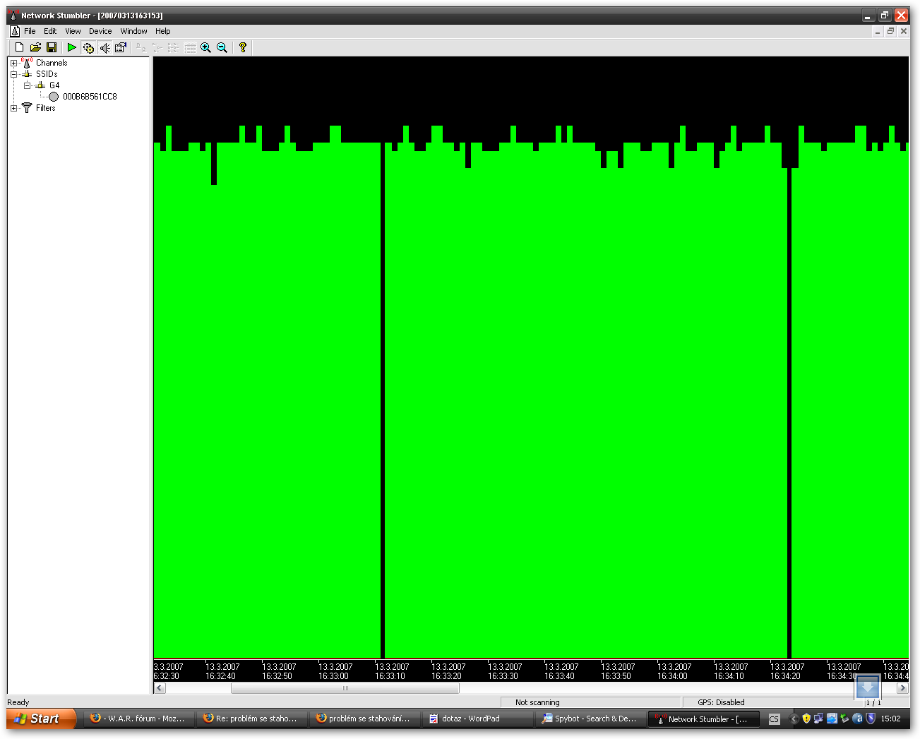Expand the Filters tree node
920x739 pixels.
pos(13,108)
